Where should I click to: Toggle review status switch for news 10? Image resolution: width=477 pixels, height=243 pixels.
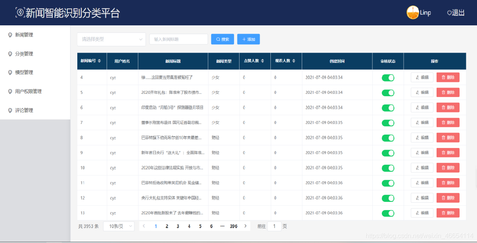(x=388, y=168)
